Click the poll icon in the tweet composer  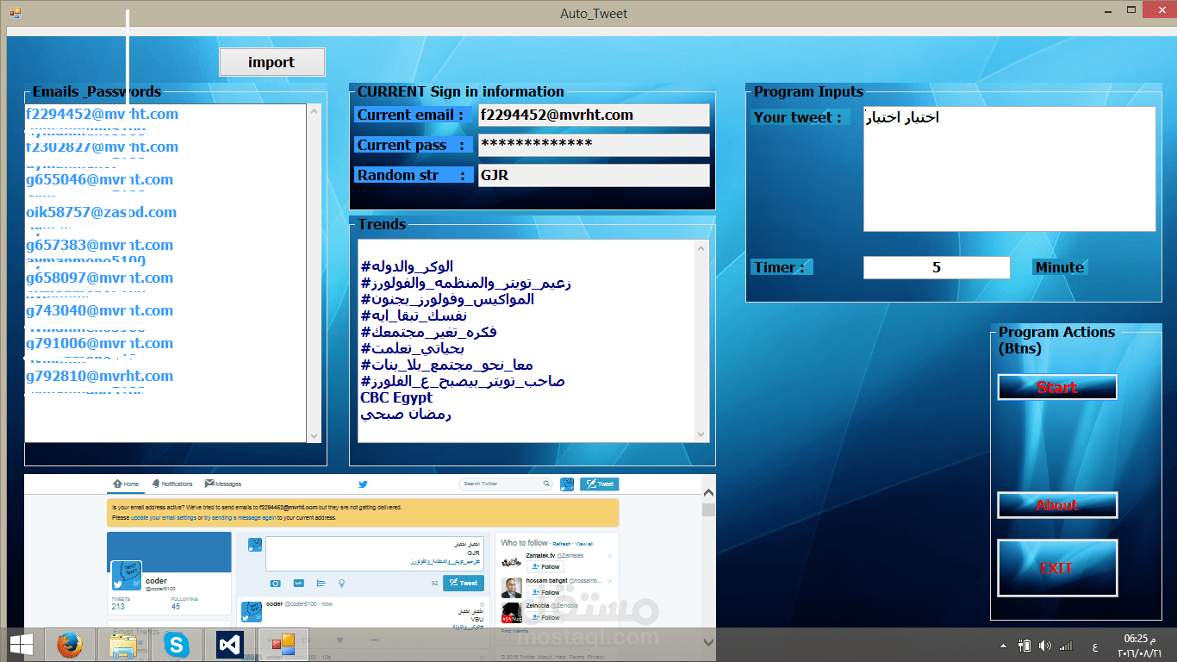pyautogui.click(x=321, y=584)
